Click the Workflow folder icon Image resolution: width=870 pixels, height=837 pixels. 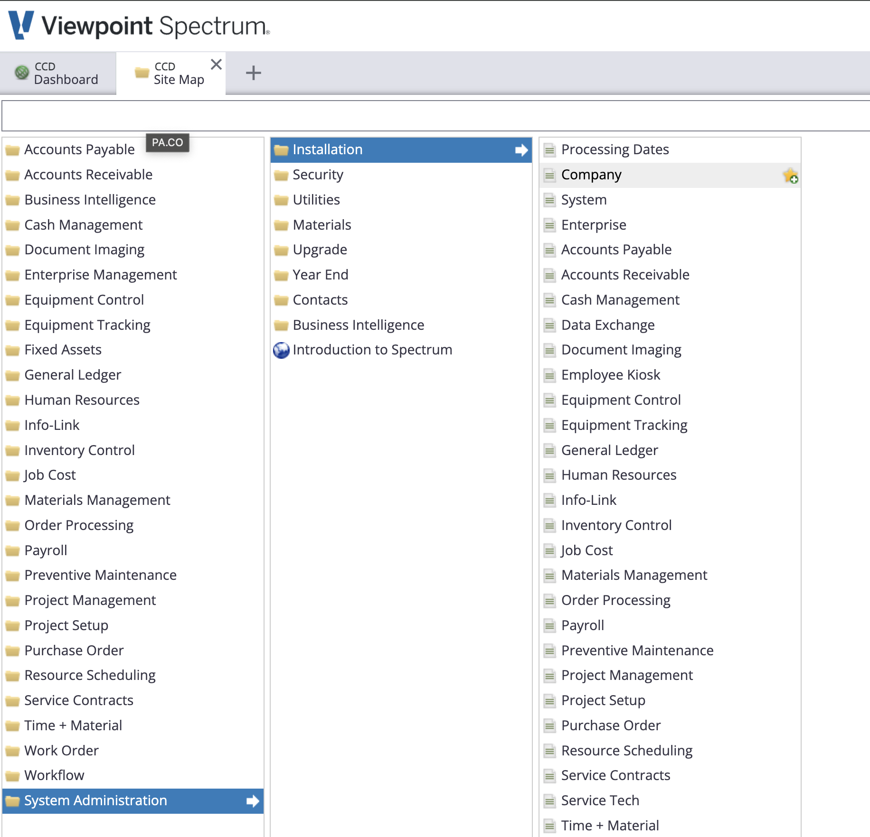[12, 776]
